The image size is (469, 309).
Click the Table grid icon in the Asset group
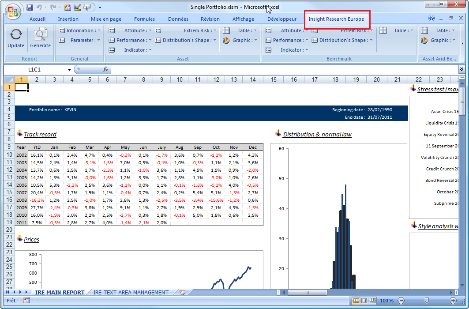pyautogui.click(x=226, y=30)
